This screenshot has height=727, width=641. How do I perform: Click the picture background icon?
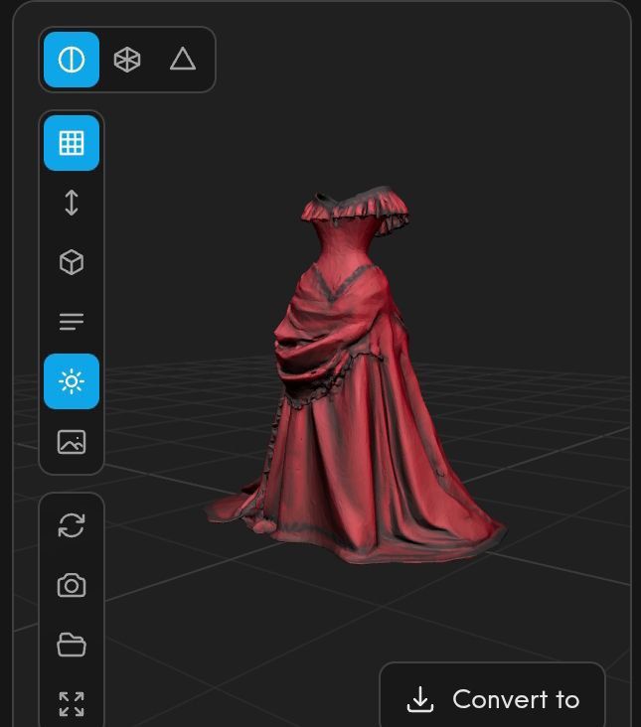(72, 441)
